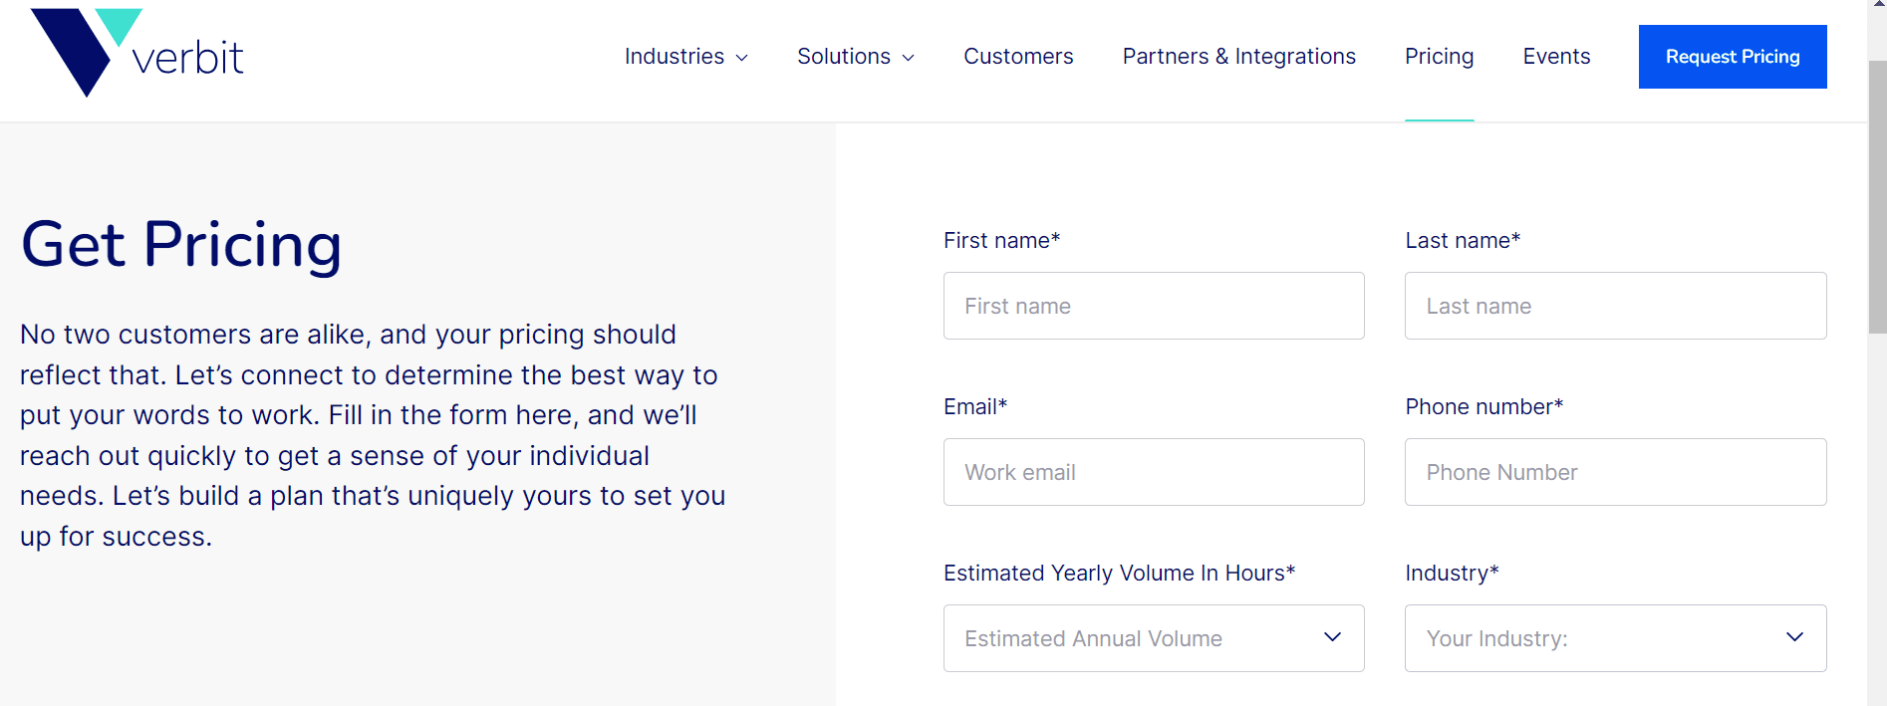Viewport: 1887px width, 706px height.
Task: Click the First name input field
Action: point(1153,306)
